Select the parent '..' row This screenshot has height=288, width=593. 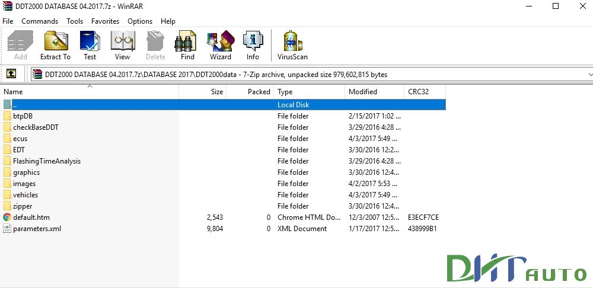pyautogui.click(x=223, y=105)
